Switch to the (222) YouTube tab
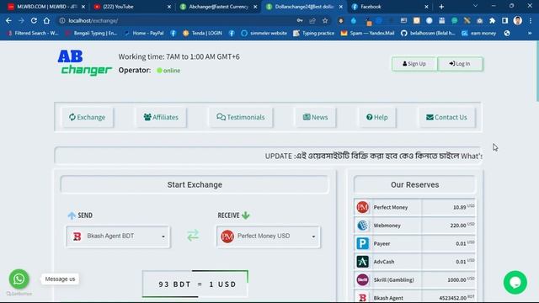 coord(131,7)
